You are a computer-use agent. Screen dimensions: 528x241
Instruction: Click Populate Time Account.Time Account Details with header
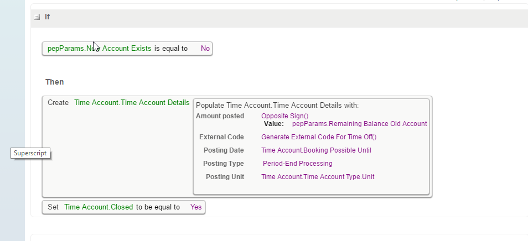pyautogui.click(x=277, y=106)
